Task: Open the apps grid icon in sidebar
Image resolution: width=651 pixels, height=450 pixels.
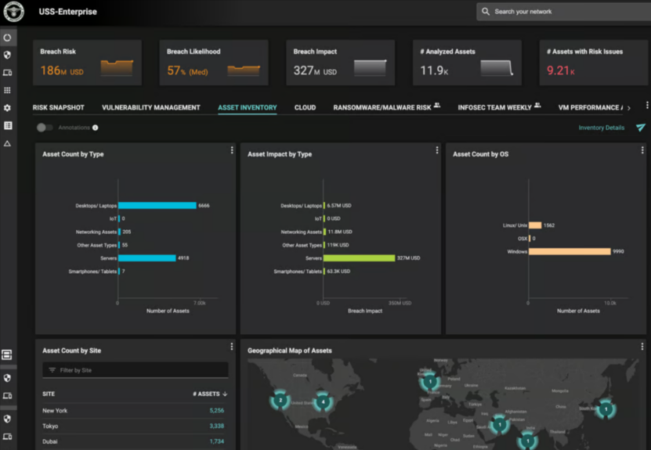Action: (8, 90)
